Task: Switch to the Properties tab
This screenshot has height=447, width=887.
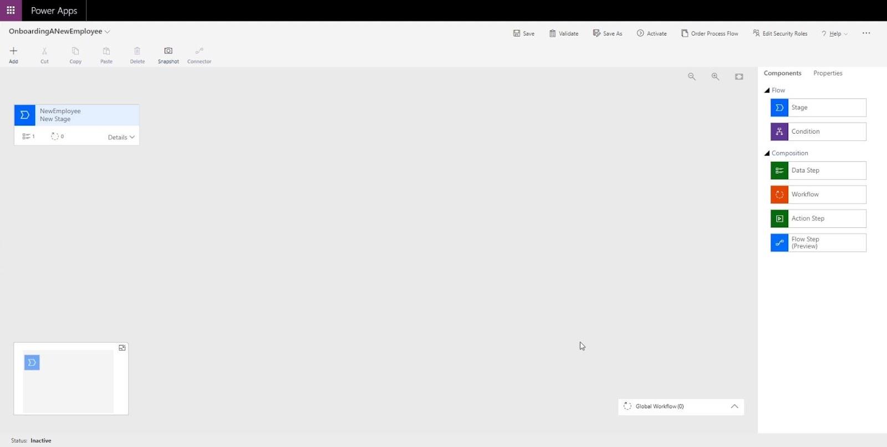Action: pos(828,73)
